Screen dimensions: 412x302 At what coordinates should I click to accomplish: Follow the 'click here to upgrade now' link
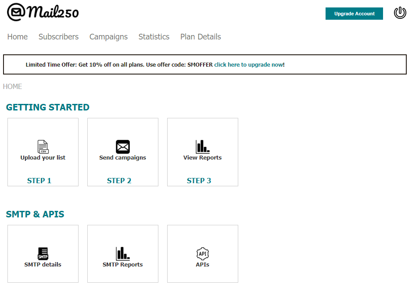(x=248, y=64)
